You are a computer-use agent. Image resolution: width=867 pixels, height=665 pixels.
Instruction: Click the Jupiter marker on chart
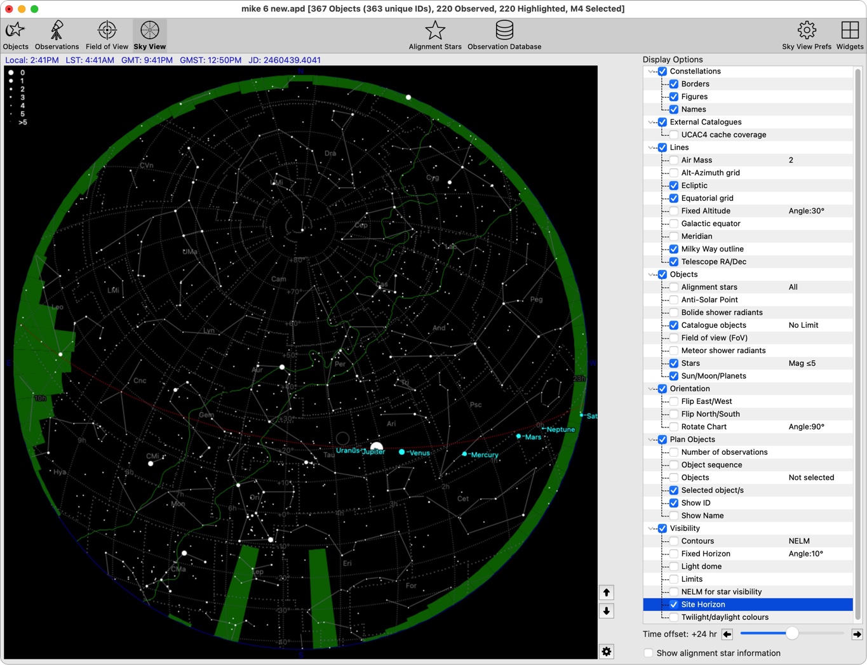(x=376, y=447)
